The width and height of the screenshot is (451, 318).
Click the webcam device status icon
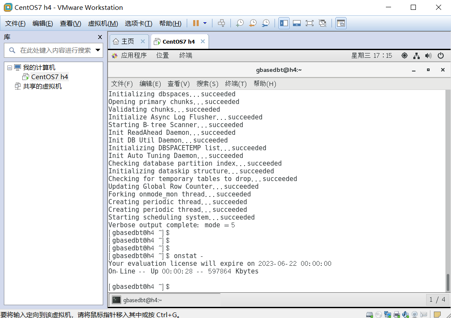[415, 315]
